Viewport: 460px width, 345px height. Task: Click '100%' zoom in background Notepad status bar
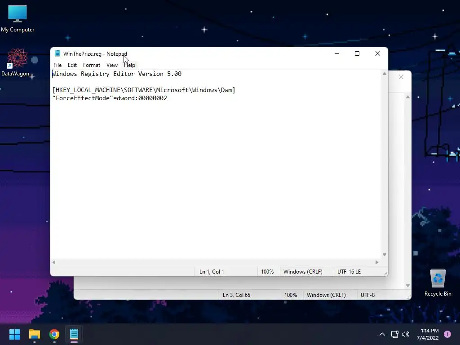[x=291, y=295]
